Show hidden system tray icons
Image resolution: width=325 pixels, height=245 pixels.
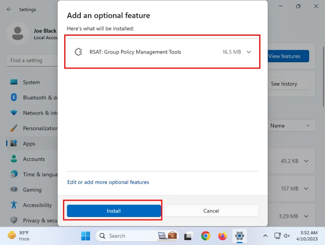tap(265, 236)
